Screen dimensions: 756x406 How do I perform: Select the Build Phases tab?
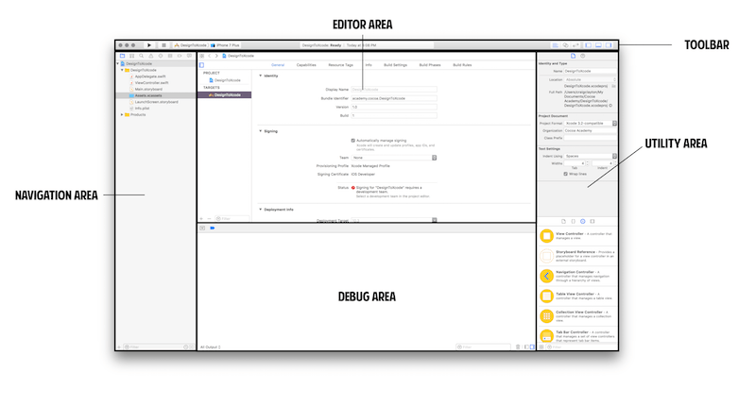[x=430, y=65]
